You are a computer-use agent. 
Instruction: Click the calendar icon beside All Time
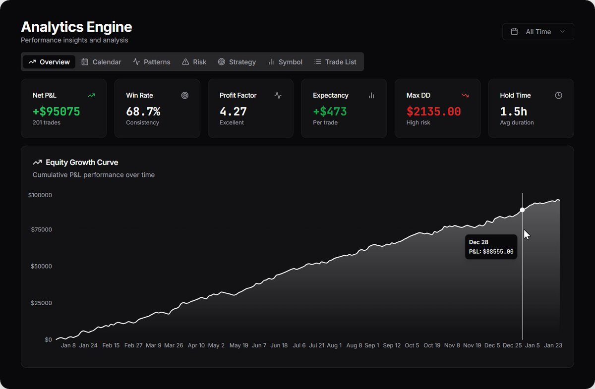coord(515,32)
